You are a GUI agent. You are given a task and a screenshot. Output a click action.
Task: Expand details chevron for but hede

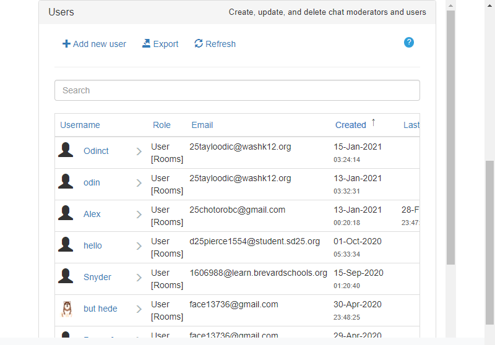coord(139,309)
